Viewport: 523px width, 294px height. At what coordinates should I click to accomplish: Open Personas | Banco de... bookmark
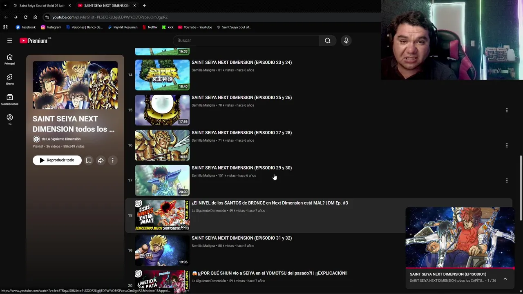[84, 27]
